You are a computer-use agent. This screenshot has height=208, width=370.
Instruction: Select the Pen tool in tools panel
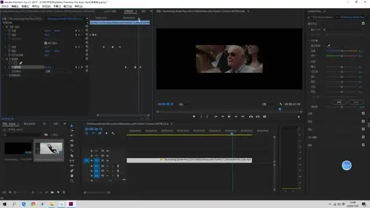pyautogui.click(x=72, y=171)
